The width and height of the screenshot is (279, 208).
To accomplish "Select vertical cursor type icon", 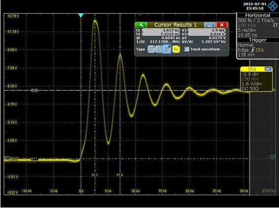I will tap(159, 49).
